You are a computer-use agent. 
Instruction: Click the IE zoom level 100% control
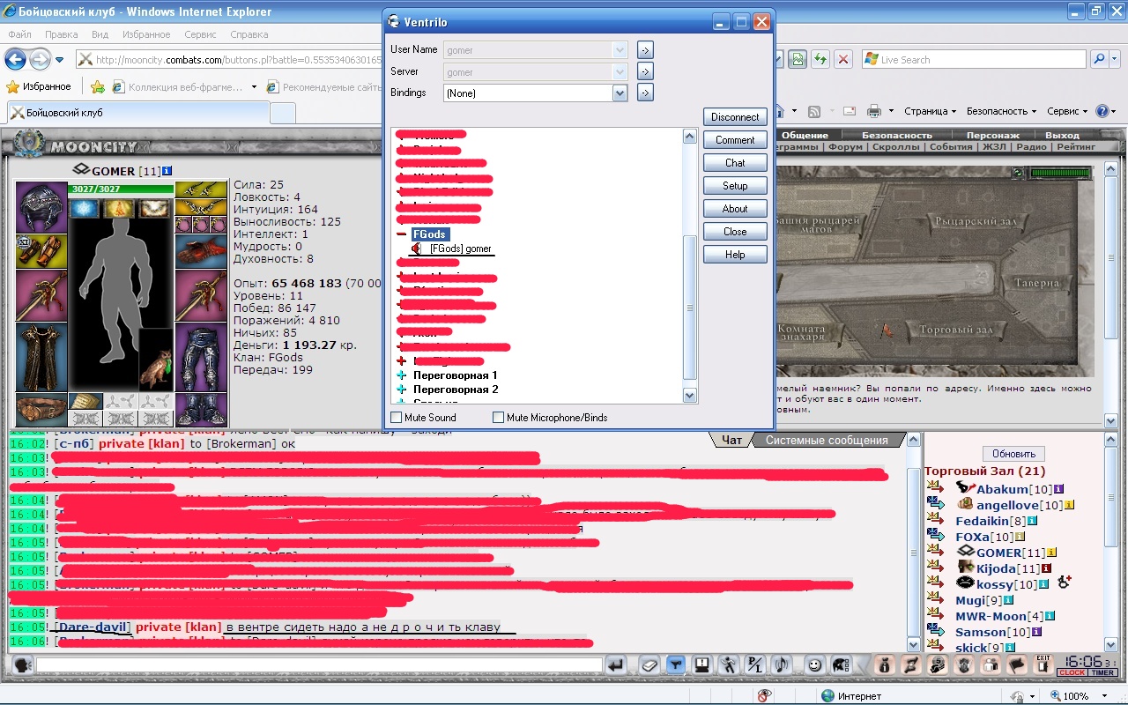(x=1075, y=696)
